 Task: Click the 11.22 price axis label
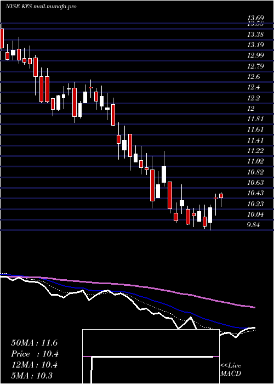[x=255, y=151]
